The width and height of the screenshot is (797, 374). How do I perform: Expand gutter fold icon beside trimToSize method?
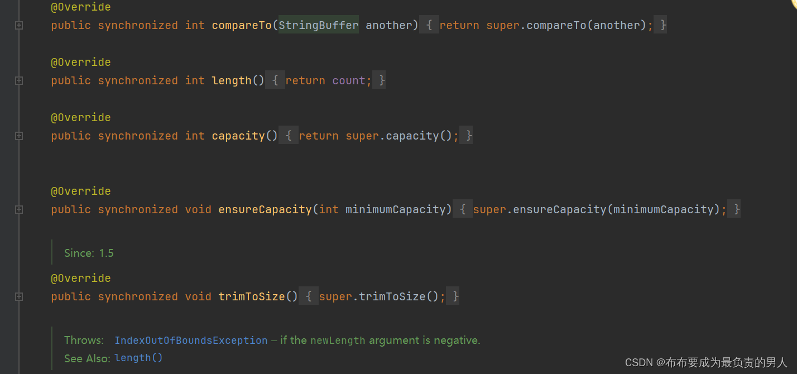click(19, 296)
